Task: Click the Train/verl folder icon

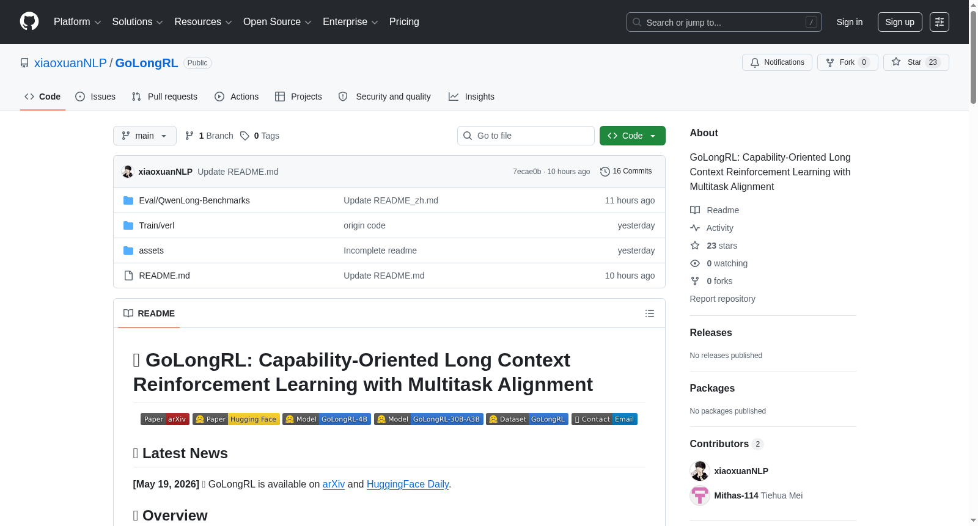Action: [x=128, y=225]
